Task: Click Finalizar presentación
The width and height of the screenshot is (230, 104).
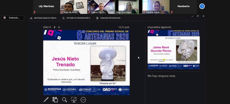Action: coord(108,18)
